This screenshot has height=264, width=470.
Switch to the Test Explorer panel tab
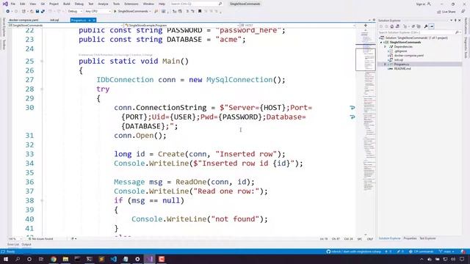(427, 238)
